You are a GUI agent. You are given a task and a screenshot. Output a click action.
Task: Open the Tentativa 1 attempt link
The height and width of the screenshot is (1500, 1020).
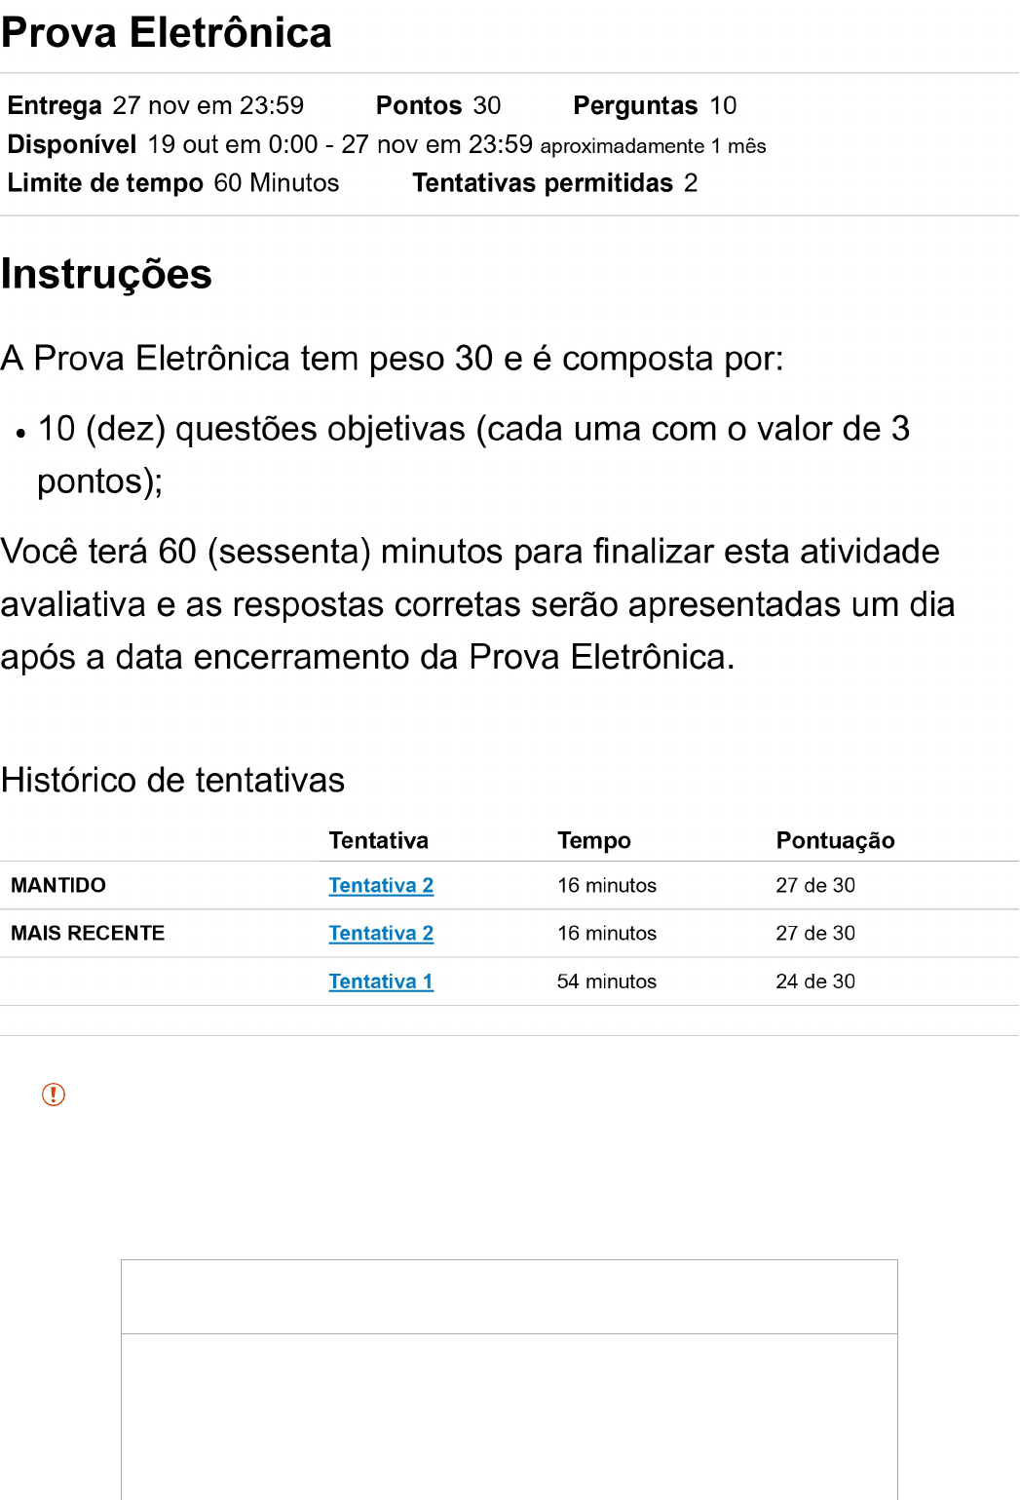point(381,981)
